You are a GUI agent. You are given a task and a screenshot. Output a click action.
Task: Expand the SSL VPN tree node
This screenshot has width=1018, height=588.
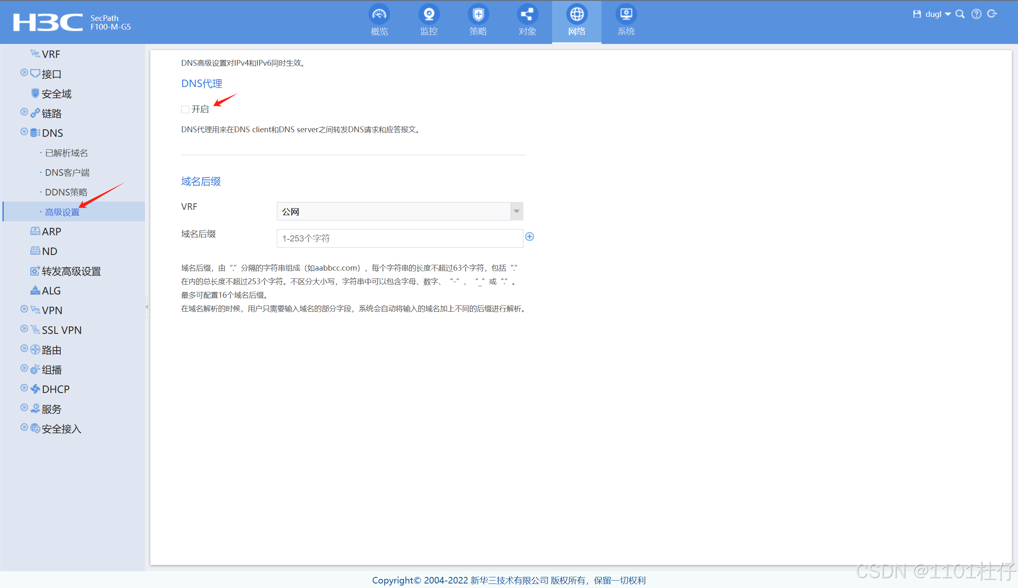click(x=24, y=329)
